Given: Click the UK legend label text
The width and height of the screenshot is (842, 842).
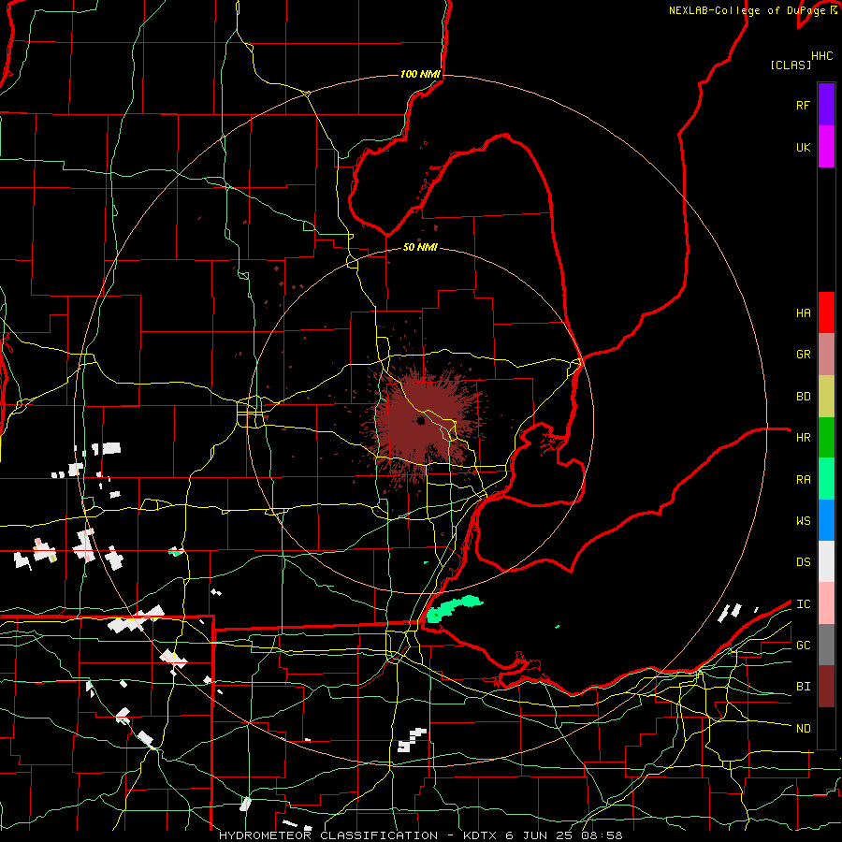Looking at the screenshot, I should (803, 147).
